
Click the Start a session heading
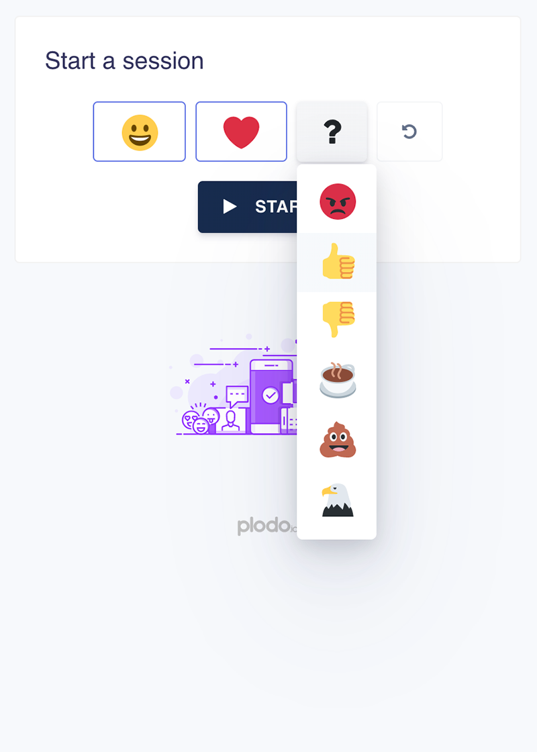[124, 61]
